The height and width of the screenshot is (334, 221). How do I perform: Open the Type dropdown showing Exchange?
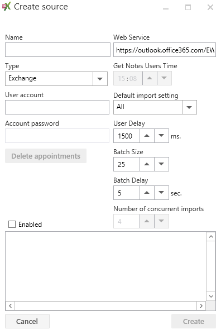[56, 79]
